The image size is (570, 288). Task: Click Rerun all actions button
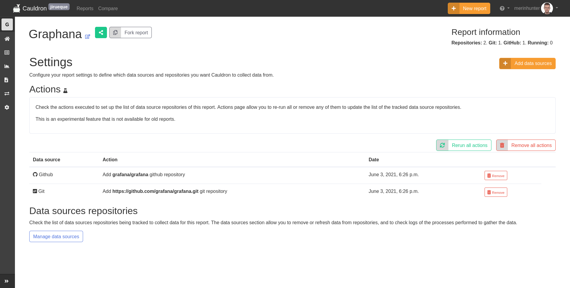coord(464,145)
